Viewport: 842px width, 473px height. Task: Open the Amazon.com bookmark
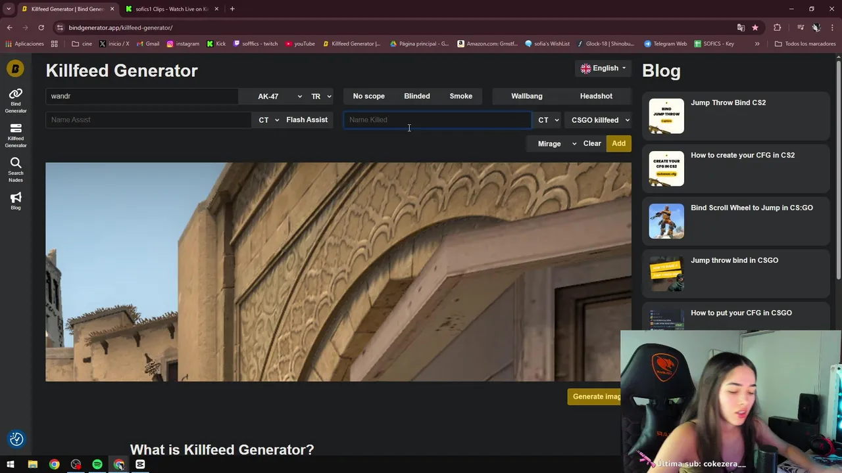(487, 43)
